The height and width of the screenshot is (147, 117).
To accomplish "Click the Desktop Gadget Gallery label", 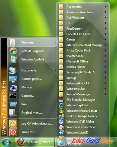I will [82, 116].
